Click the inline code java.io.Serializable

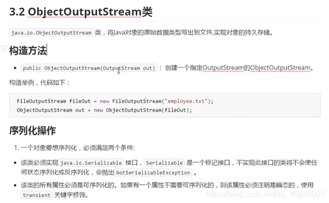(x=91, y=163)
